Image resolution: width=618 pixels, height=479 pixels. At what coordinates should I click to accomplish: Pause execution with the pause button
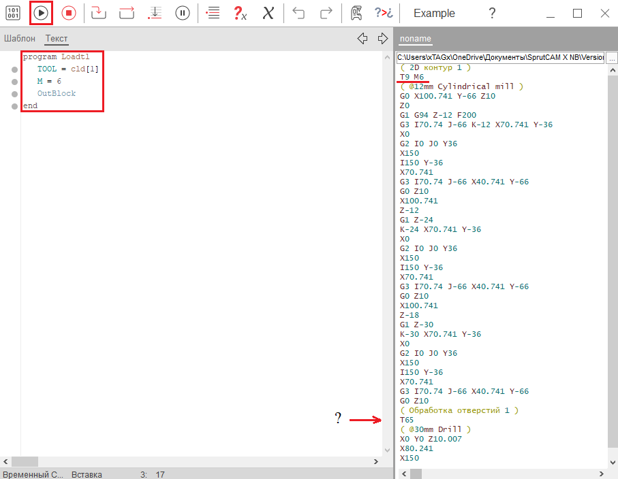click(182, 13)
